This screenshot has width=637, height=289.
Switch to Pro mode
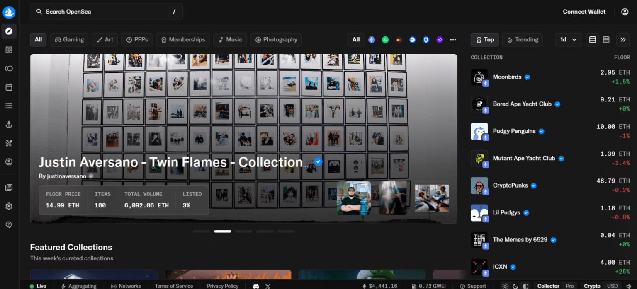click(x=570, y=286)
